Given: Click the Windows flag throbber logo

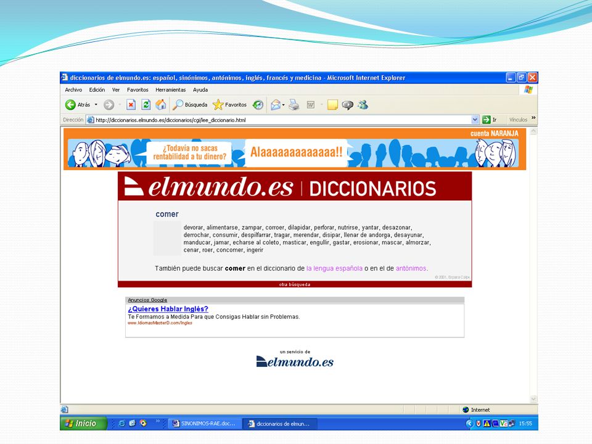Looking at the screenshot, I should [528, 90].
